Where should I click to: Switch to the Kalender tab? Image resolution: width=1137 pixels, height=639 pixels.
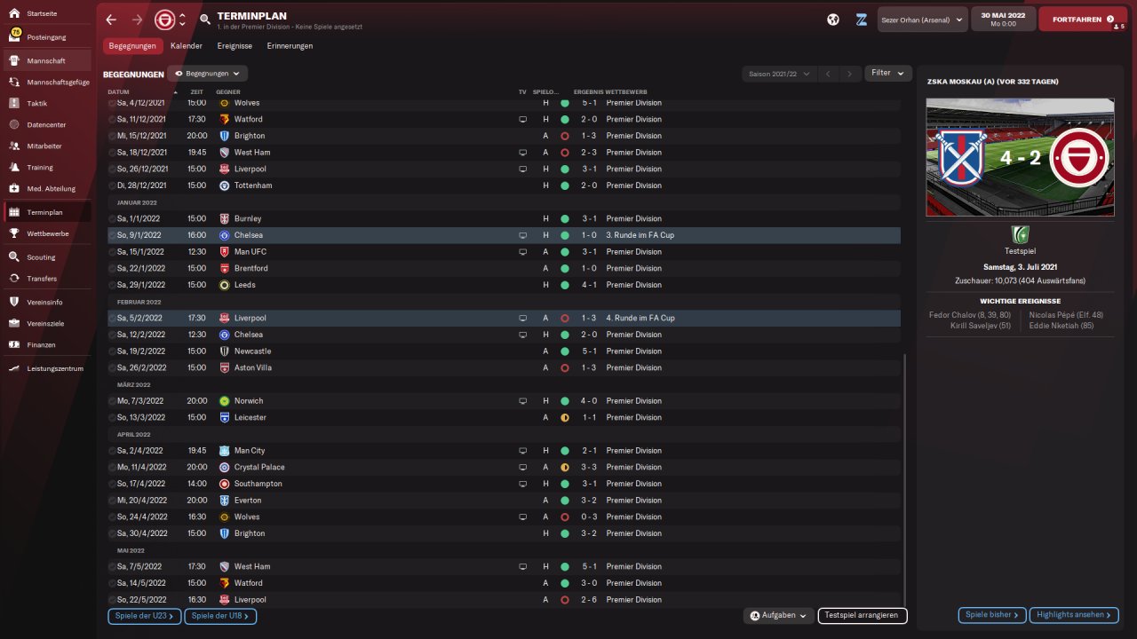click(187, 46)
